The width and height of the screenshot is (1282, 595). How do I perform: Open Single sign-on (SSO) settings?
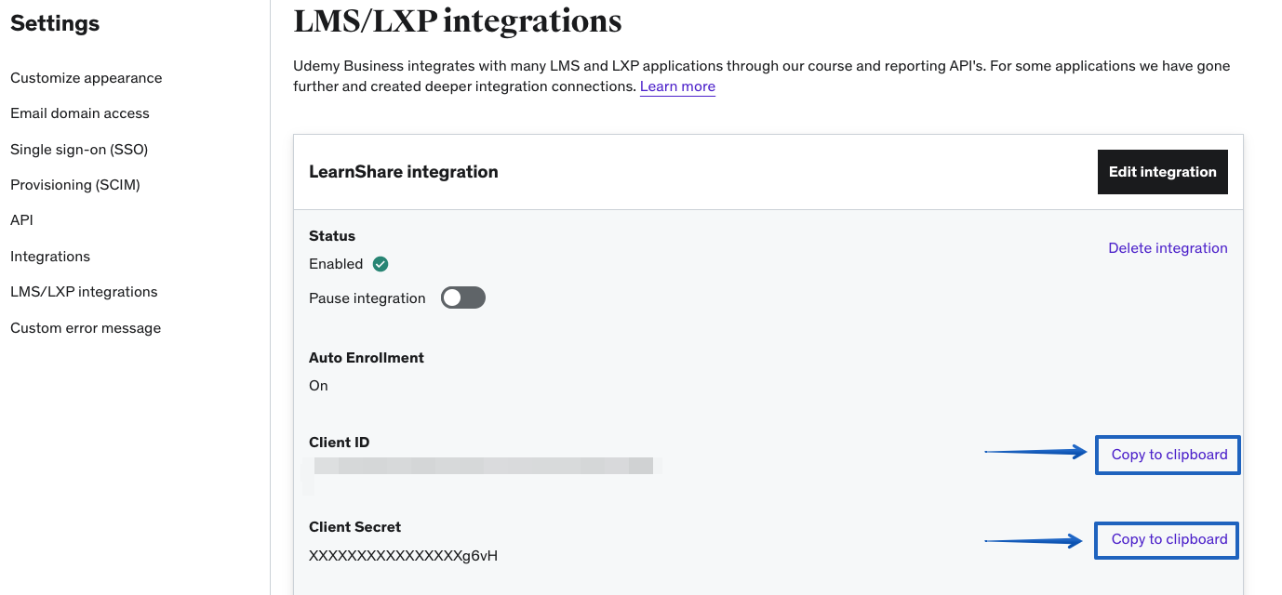(x=79, y=149)
